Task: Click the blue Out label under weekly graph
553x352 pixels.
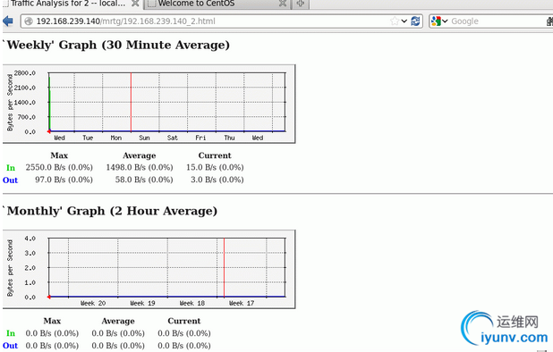Action: point(10,180)
